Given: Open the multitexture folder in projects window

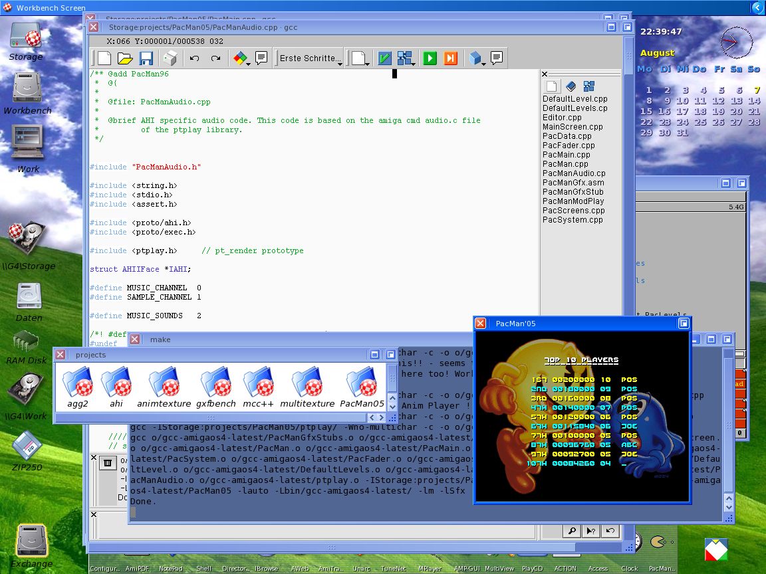Looking at the screenshot, I should (307, 387).
